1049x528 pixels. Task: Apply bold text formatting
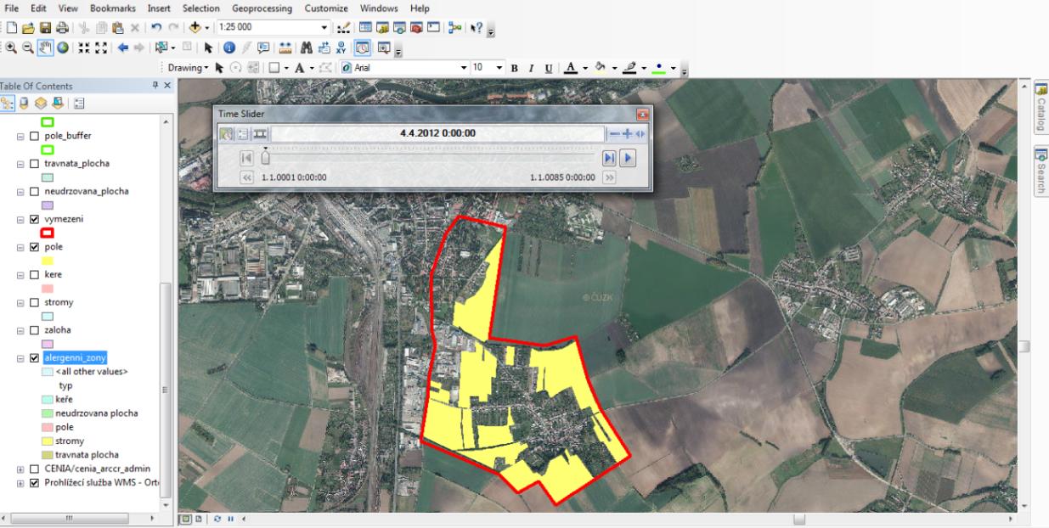[514, 66]
